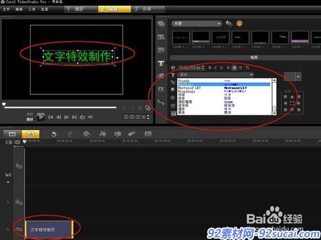Open the Instant Project library icon
This screenshot has width=321, height=240.
click(161, 37)
